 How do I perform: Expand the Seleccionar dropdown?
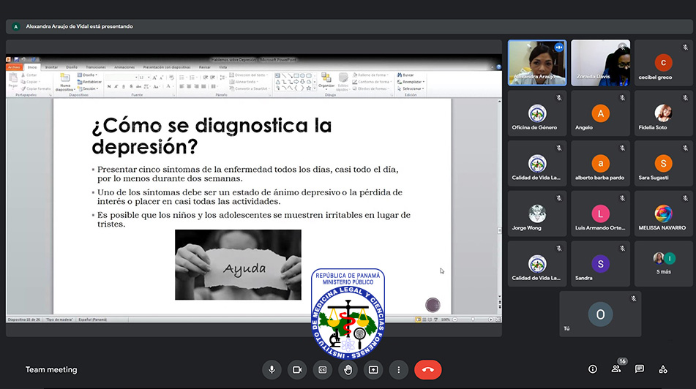[x=411, y=88]
